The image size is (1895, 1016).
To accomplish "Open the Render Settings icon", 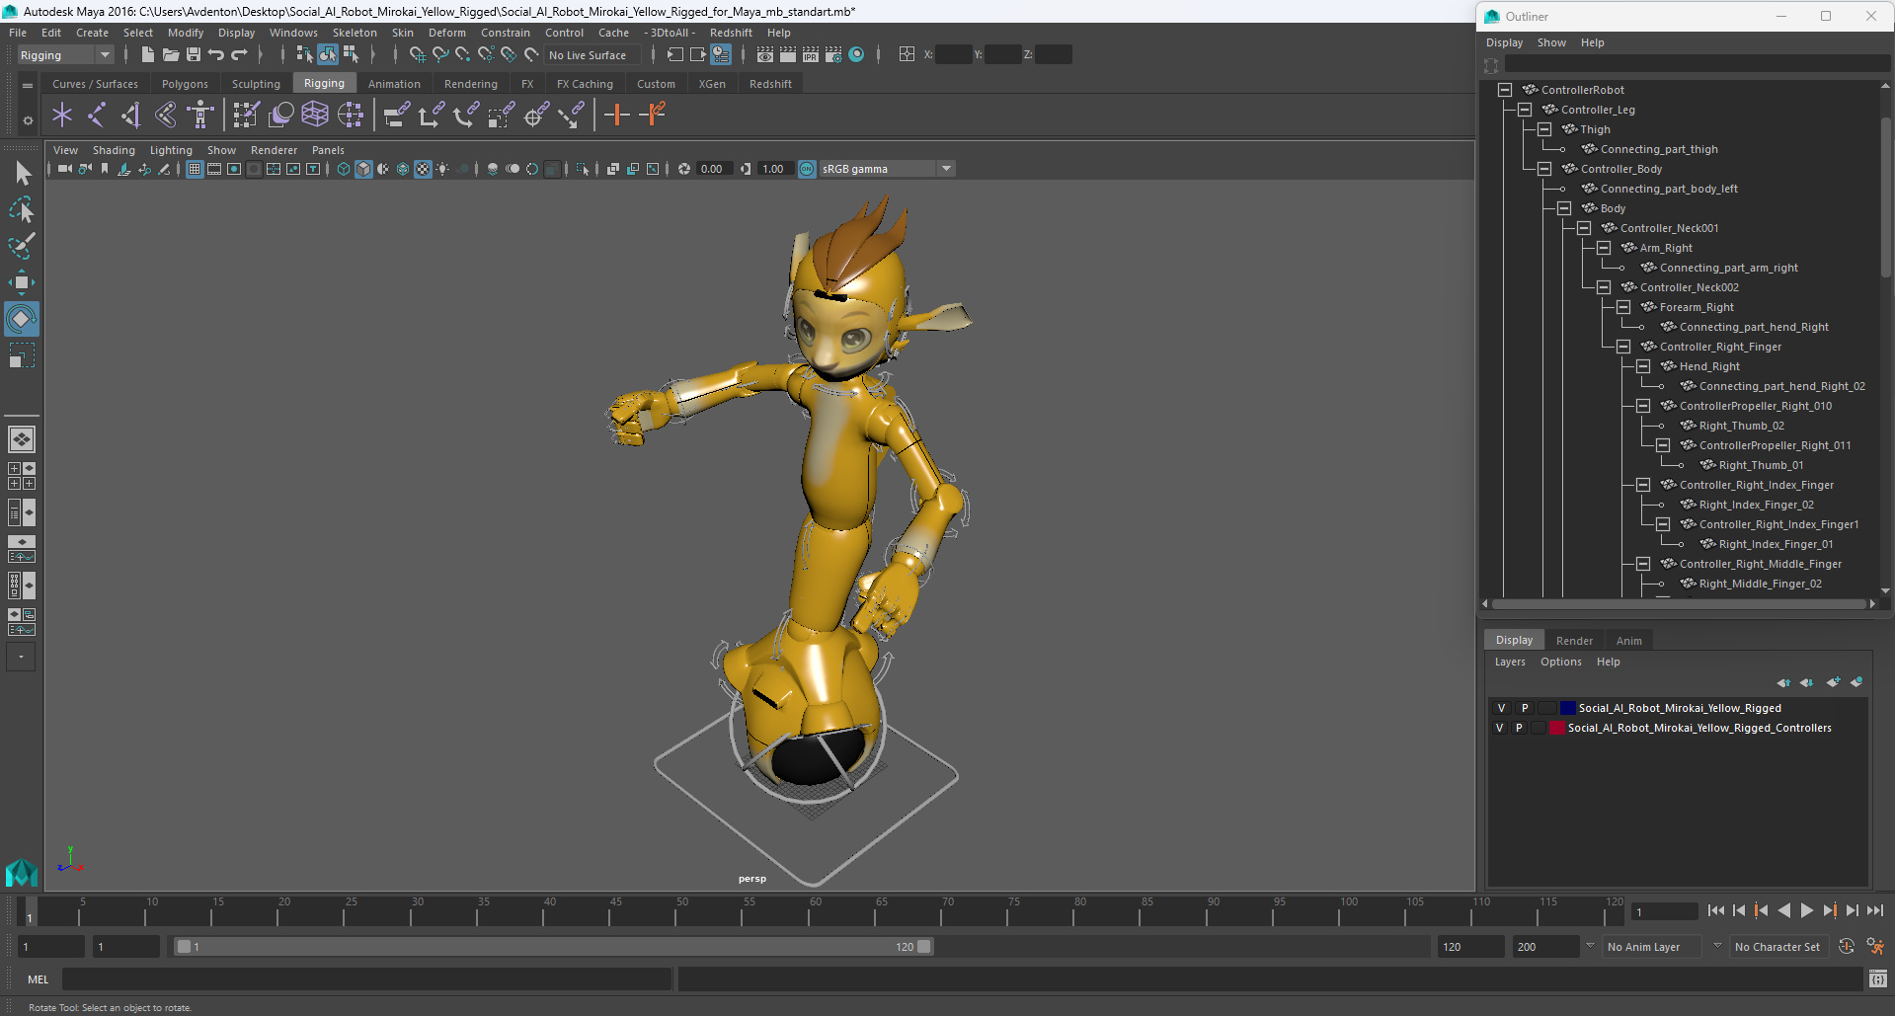I will (x=833, y=55).
